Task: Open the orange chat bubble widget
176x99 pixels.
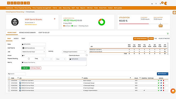Action: [173, 91]
